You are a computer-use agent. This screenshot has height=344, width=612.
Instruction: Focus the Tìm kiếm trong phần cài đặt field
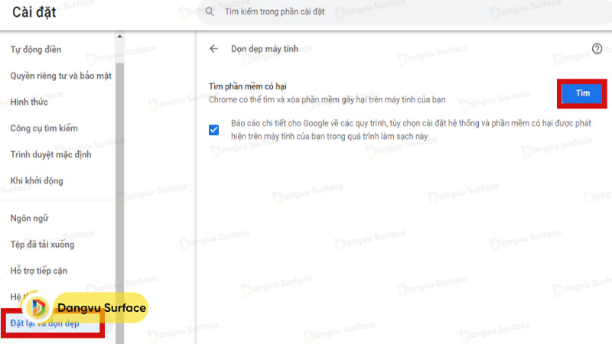pyautogui.click(x=404, y=11)
